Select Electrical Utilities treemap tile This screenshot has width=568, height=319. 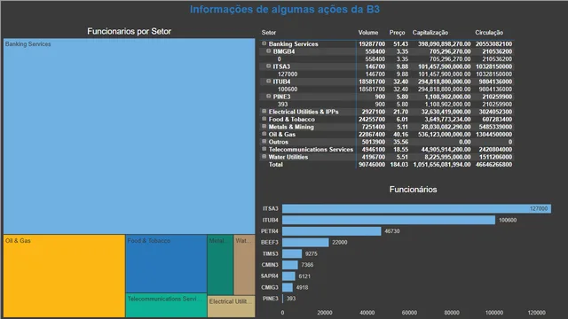(x=231, y=307)
